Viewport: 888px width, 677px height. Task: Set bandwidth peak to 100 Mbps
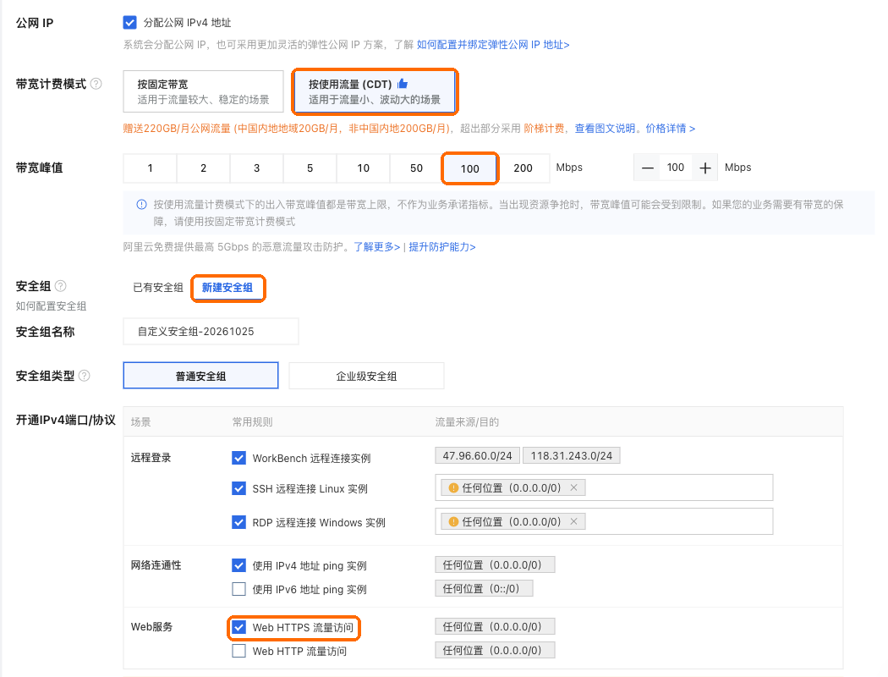(x=469, y=168)
